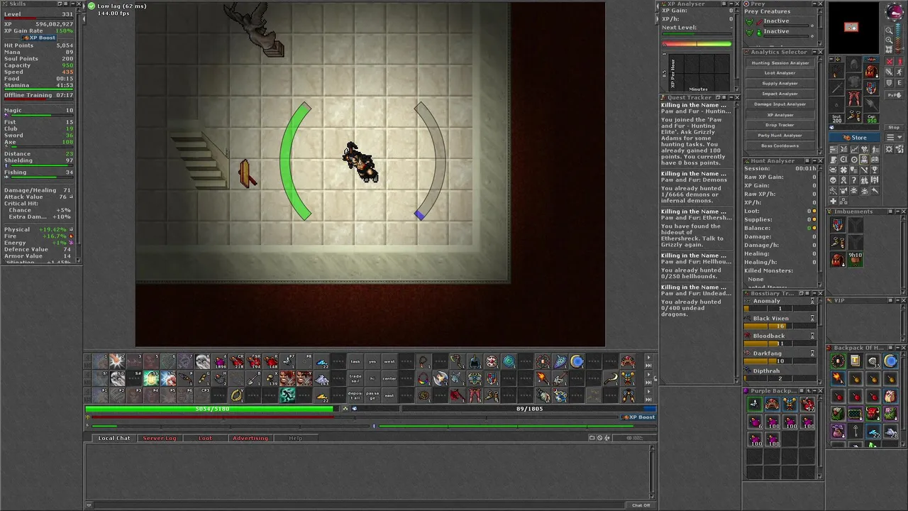Open Party Hunt Analyser
This screenshot has height=511, width=908.
tap(780, 135)
